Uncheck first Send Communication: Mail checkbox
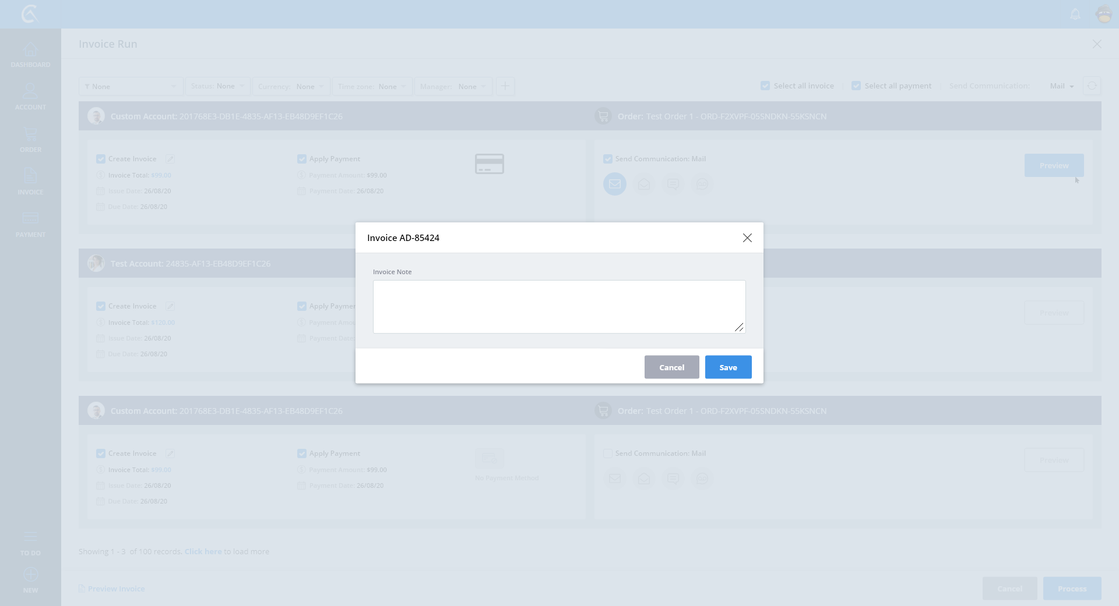Viewport: 1119px width, 606px height. (608, 159)
